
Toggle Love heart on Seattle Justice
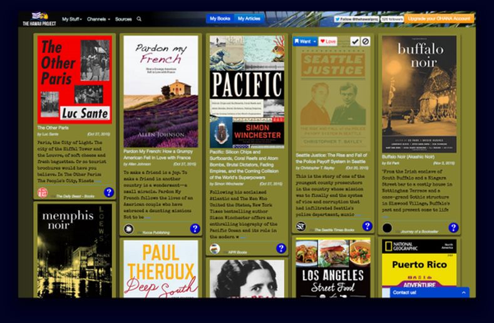(x=328, y=41)
